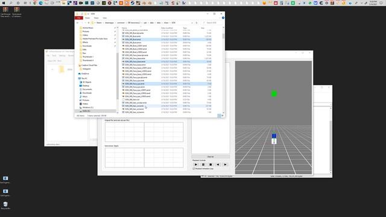Go back in File Explorer navigation
This screenshot has height=217, width=386.
pos(78,23)
